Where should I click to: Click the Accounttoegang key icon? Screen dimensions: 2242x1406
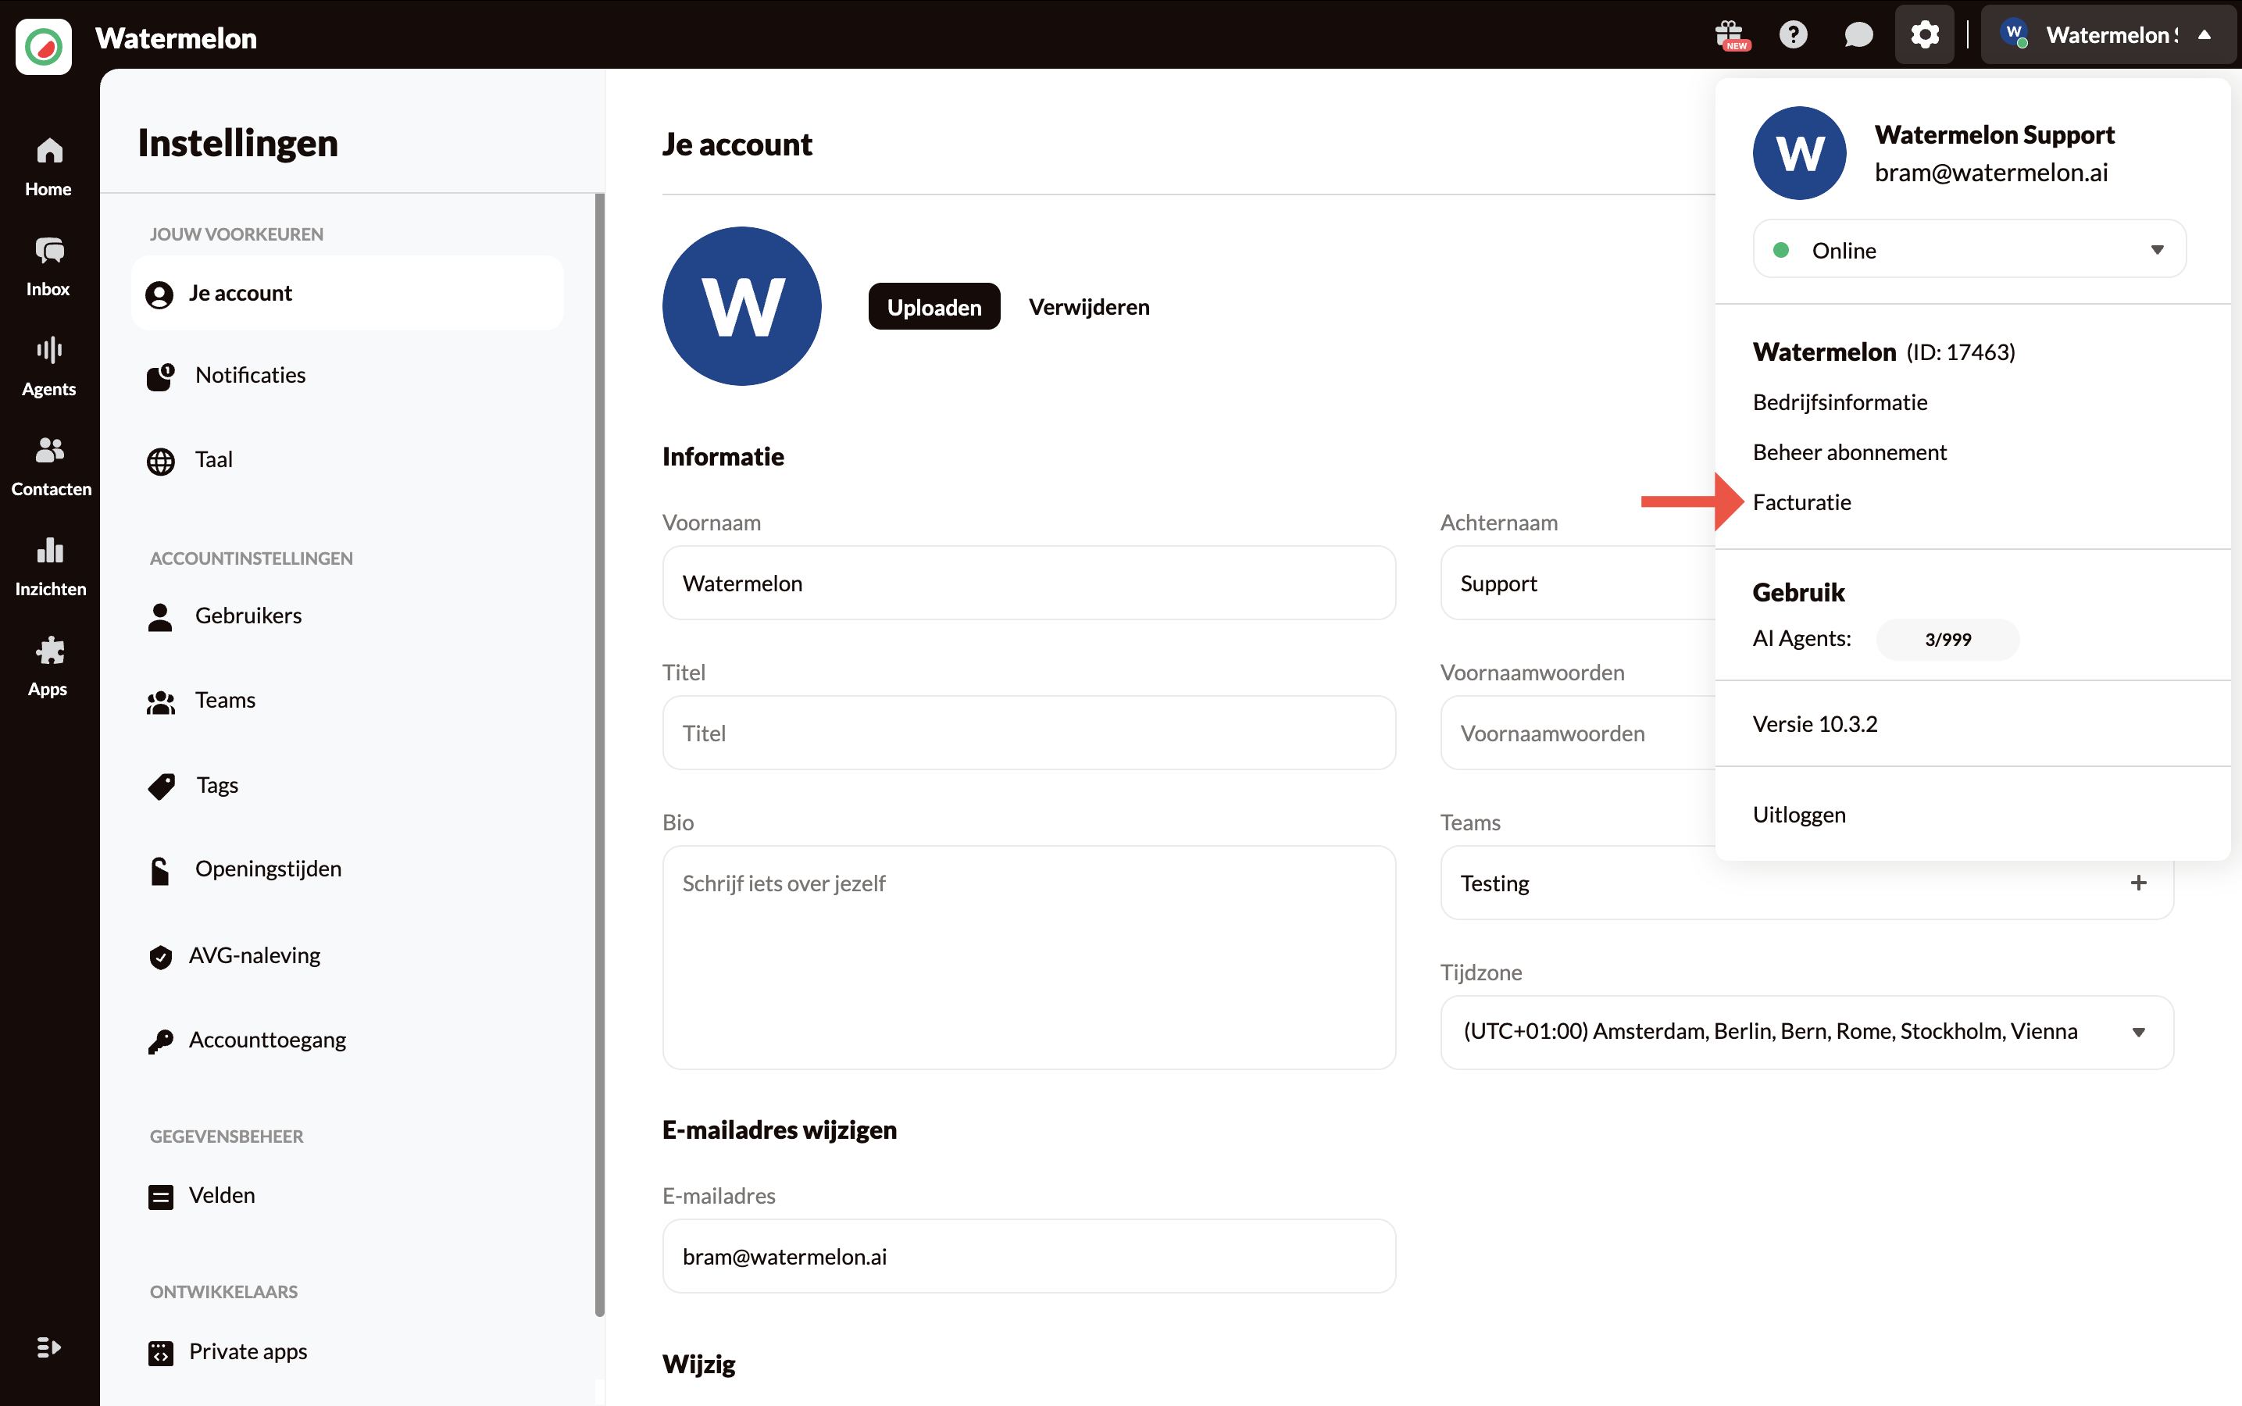pos(160,1041)
